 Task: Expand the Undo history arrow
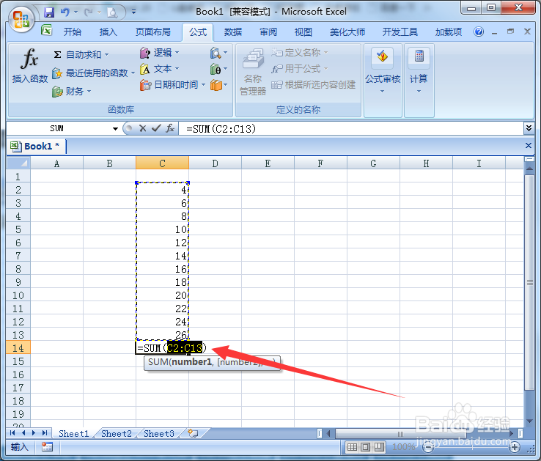[76, 12]
